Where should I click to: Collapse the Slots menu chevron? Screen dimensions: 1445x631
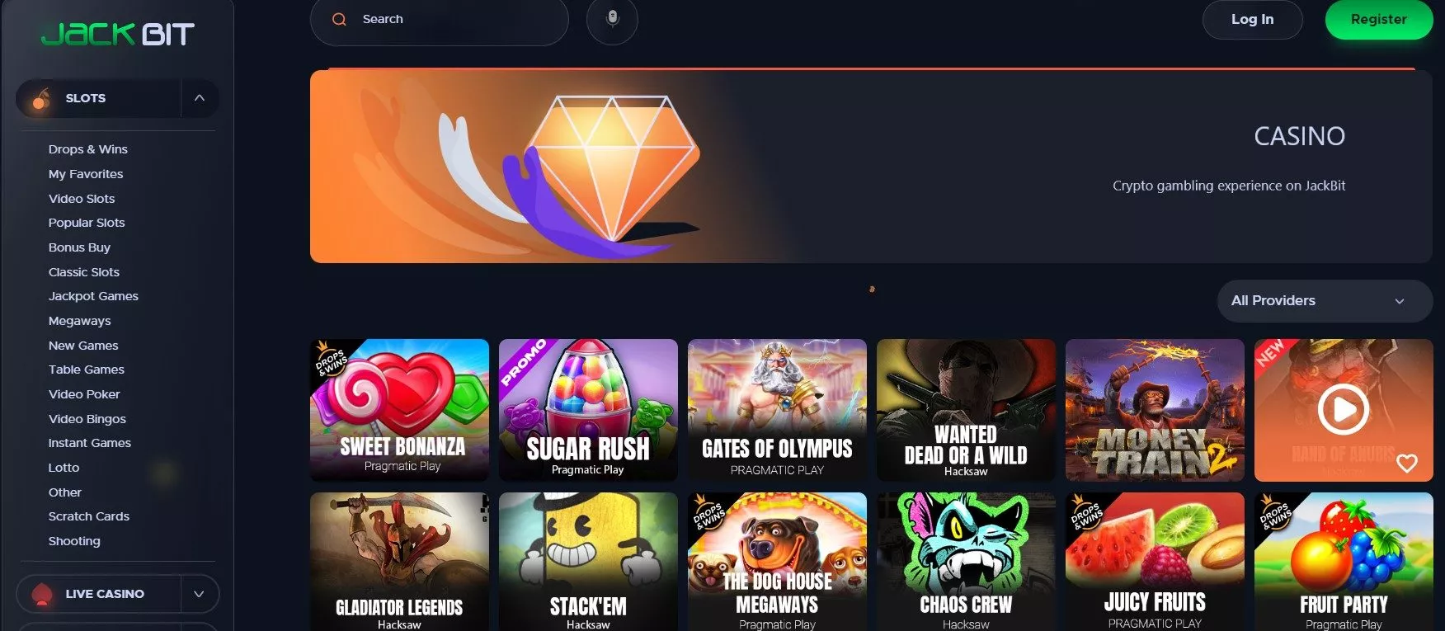tap(199, 98)
